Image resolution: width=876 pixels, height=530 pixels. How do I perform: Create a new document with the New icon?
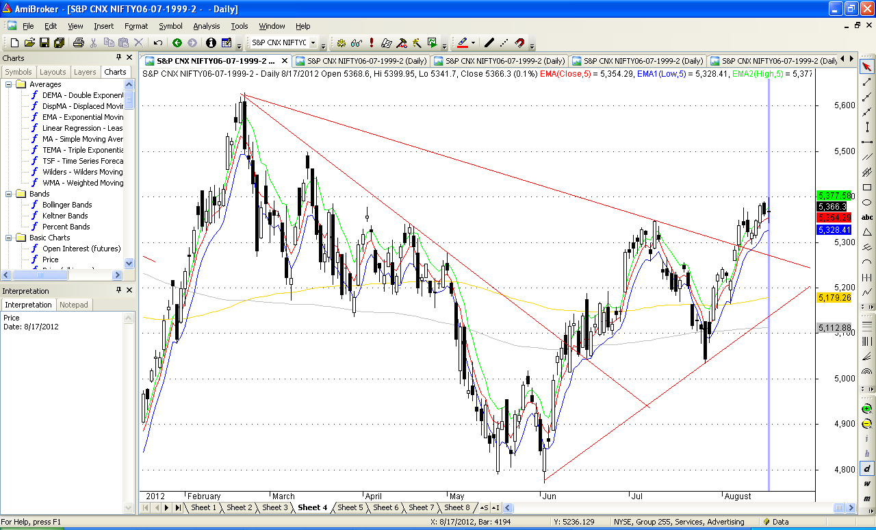point(14,42)
